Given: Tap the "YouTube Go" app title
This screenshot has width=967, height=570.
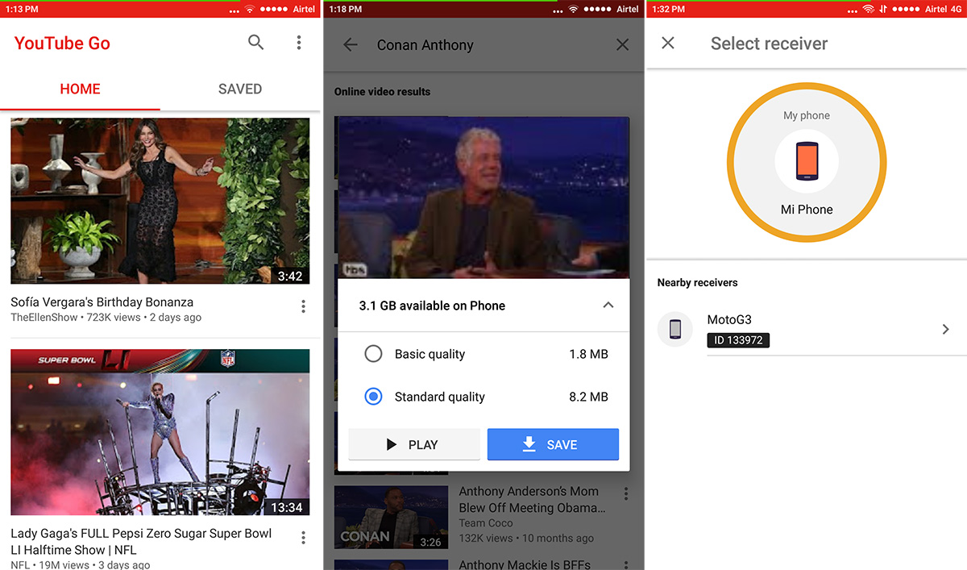Looking at the screenshot, I should coord(62,44).
